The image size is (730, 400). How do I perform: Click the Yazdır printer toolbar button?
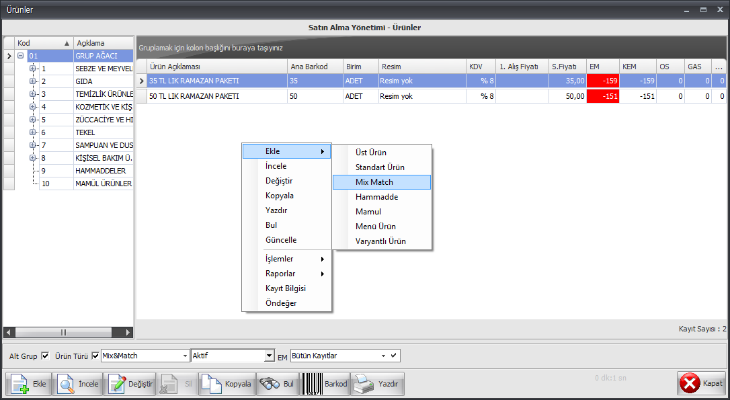point(378,384)
